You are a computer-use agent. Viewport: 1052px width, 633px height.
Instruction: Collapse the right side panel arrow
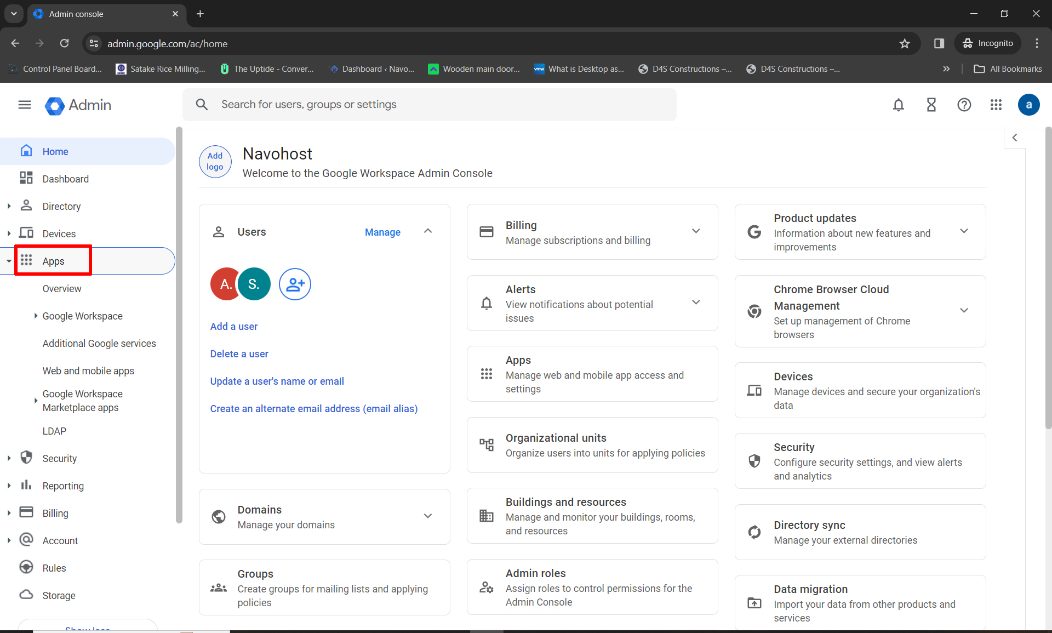(x=1015, y=138)
